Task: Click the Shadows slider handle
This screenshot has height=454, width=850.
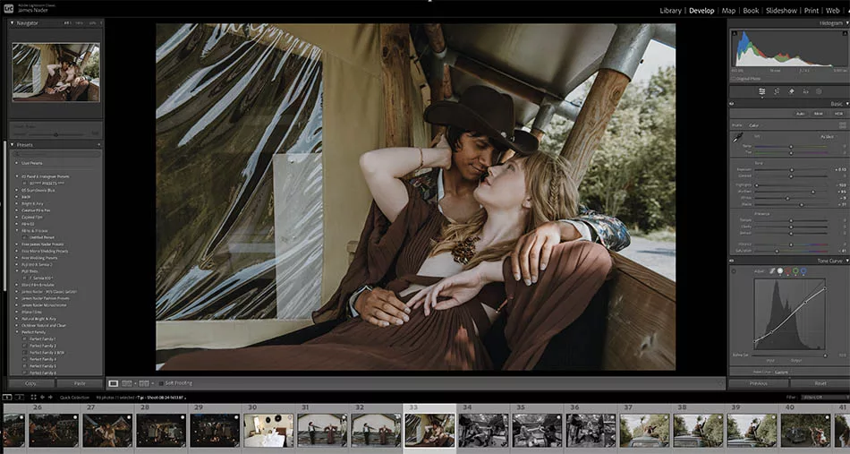Action: coord(812,192)
